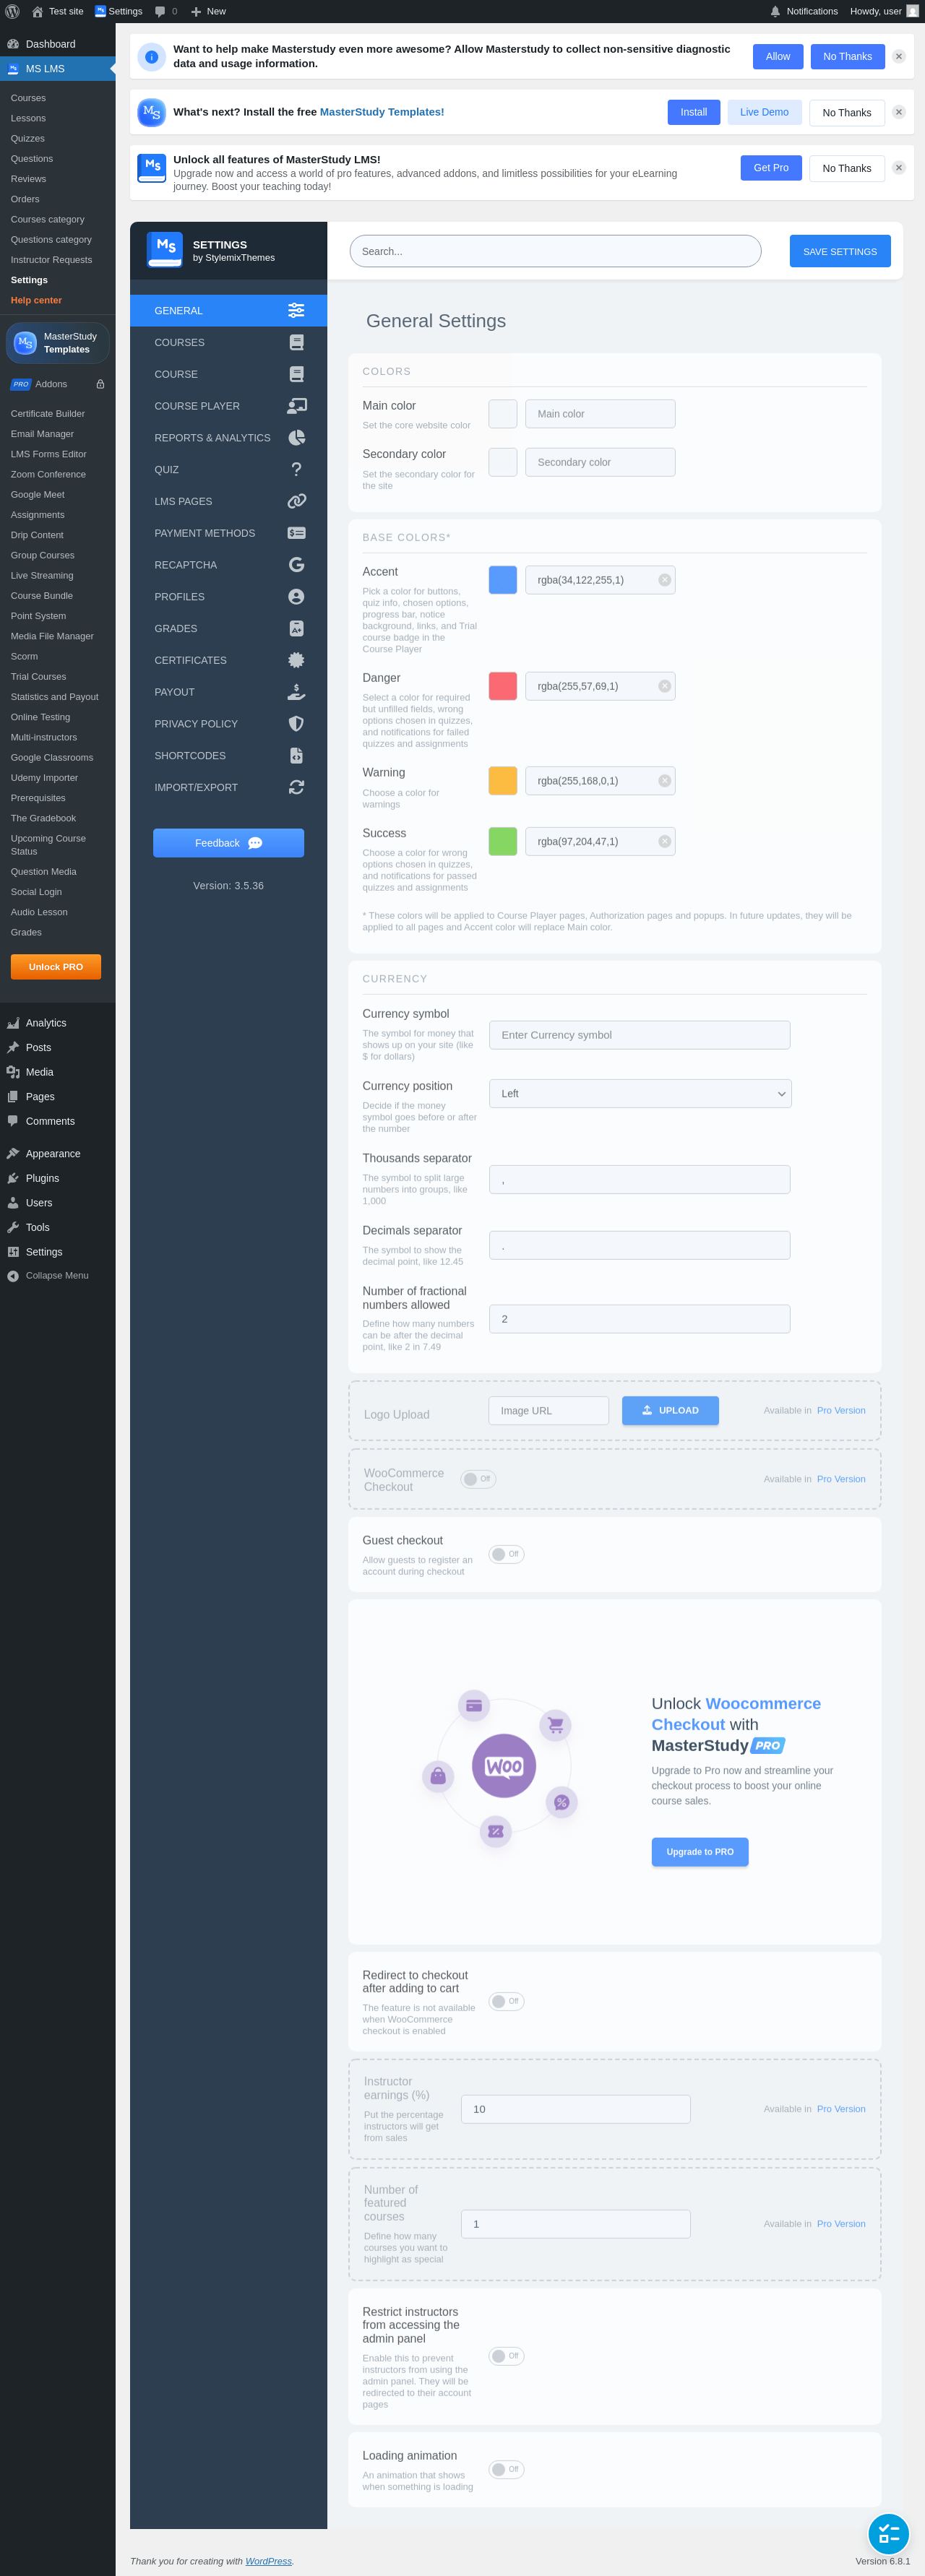
Task: Open the Currency position dropdown
Action: 640,1093
